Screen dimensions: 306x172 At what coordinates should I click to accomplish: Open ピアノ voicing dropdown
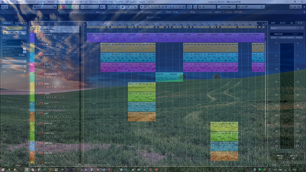14,41
